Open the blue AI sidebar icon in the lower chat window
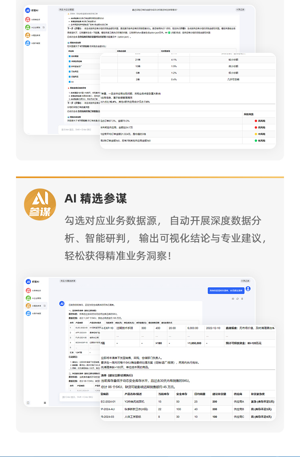300x457 pixels. pos(28,313)
